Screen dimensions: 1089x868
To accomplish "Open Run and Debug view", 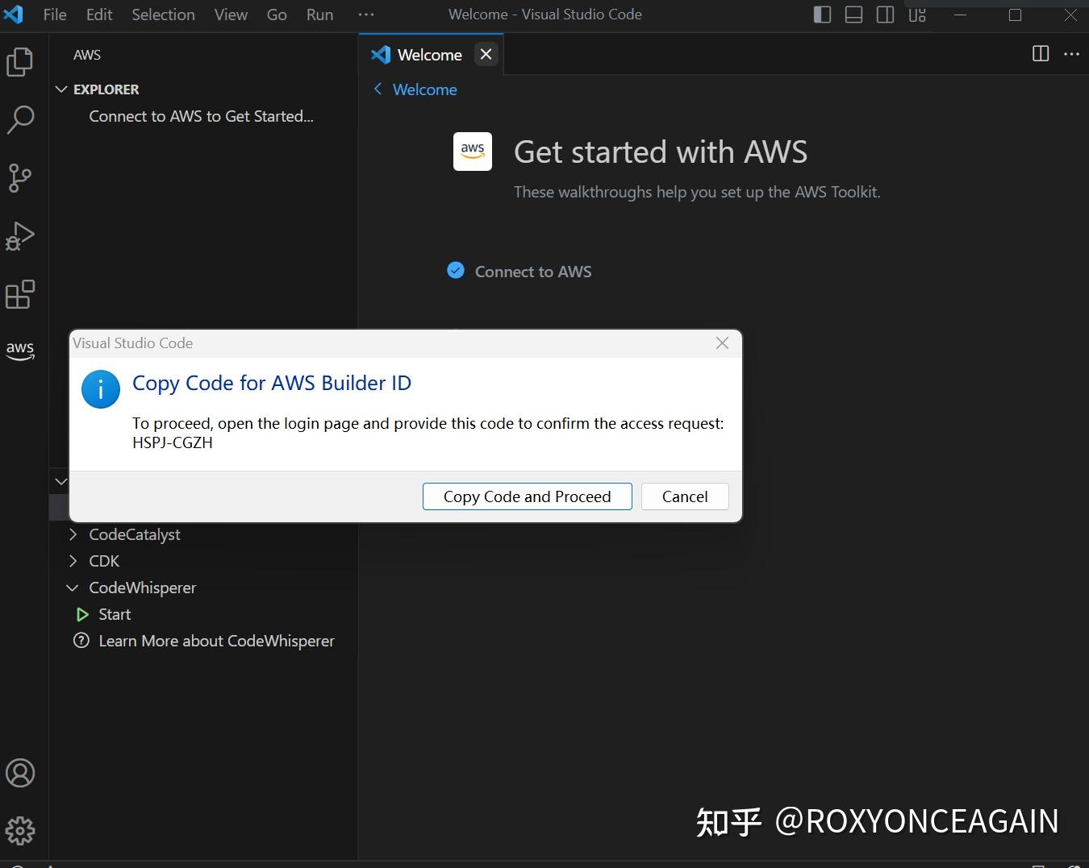I will (x=20, y=236).
